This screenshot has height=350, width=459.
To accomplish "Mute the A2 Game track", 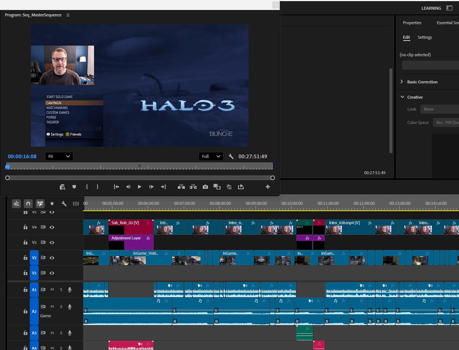I will (x=52, y=307).
